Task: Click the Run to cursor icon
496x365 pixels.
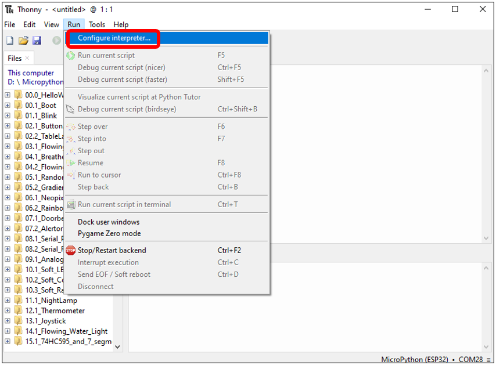Action: click(71, 175)
